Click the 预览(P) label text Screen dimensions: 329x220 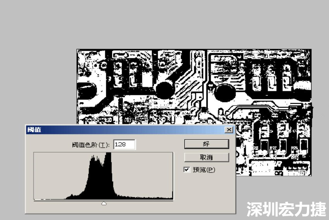tap(204, 170)
